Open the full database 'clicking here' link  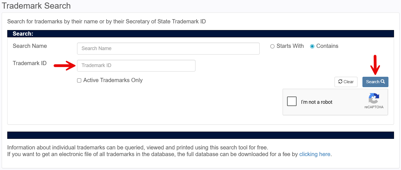(315, 154)
